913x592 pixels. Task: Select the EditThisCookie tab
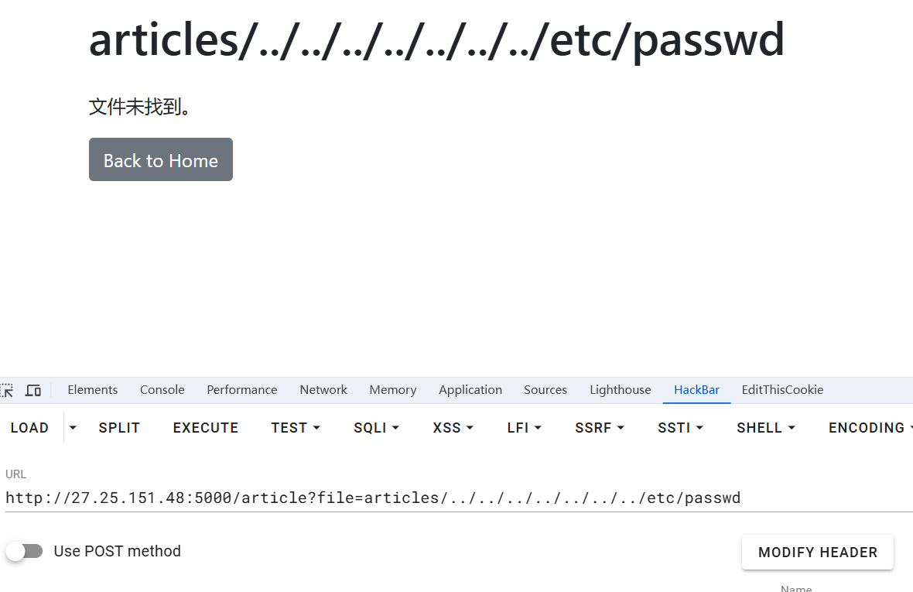tap(782, 390)
